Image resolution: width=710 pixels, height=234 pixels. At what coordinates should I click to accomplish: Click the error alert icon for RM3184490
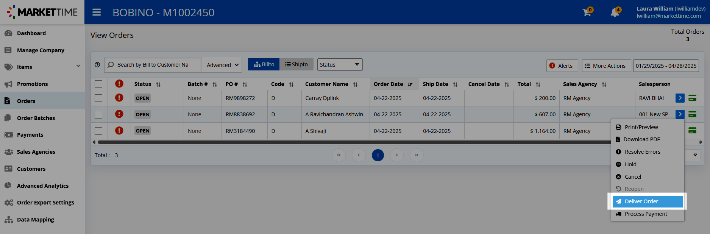point(119,131)
